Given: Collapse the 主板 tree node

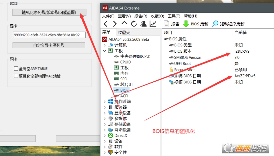Looking at the screenshot, I should click(x=105, y=51).
